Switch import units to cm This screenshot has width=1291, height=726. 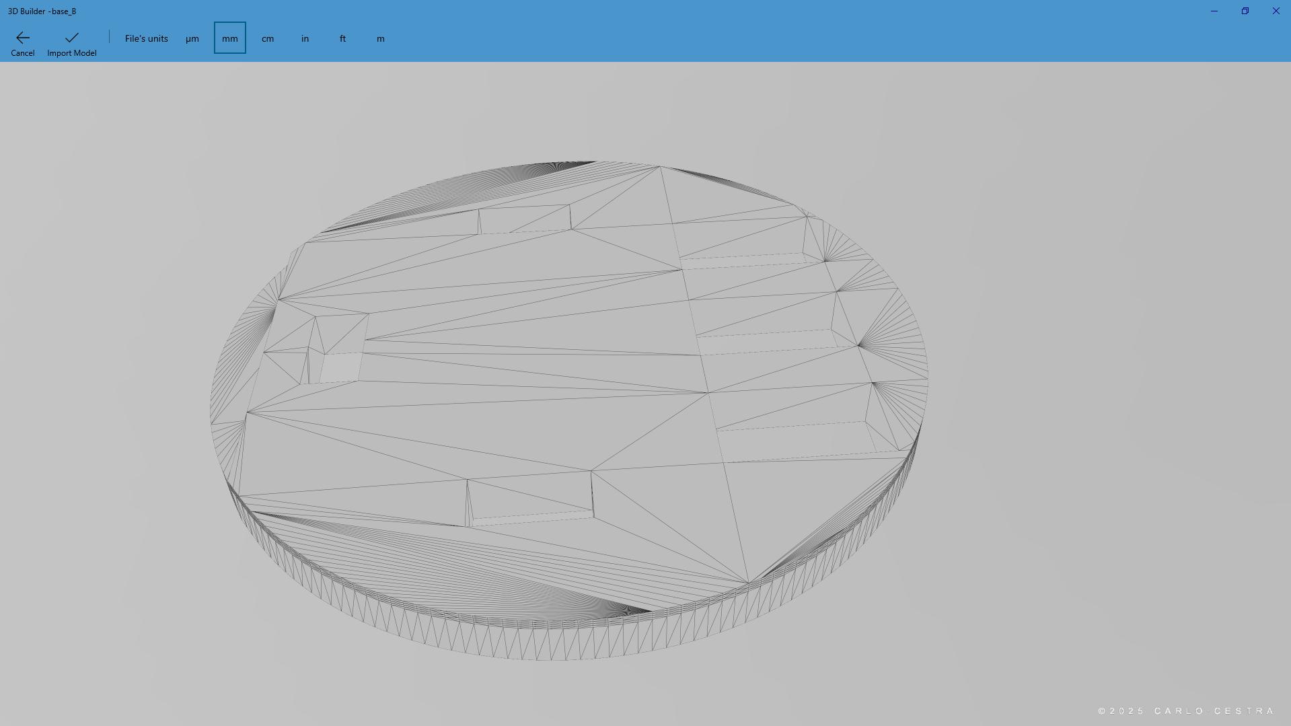(x=268, y=38)
